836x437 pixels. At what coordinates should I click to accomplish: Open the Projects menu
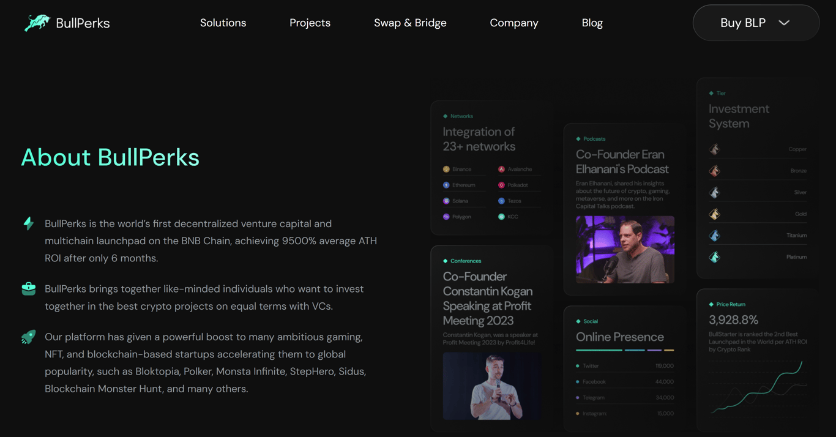pyautogui.click(x=310, y=23)
